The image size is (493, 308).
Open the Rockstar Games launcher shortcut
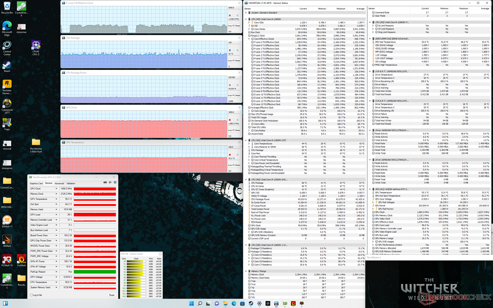pos(7,87)
